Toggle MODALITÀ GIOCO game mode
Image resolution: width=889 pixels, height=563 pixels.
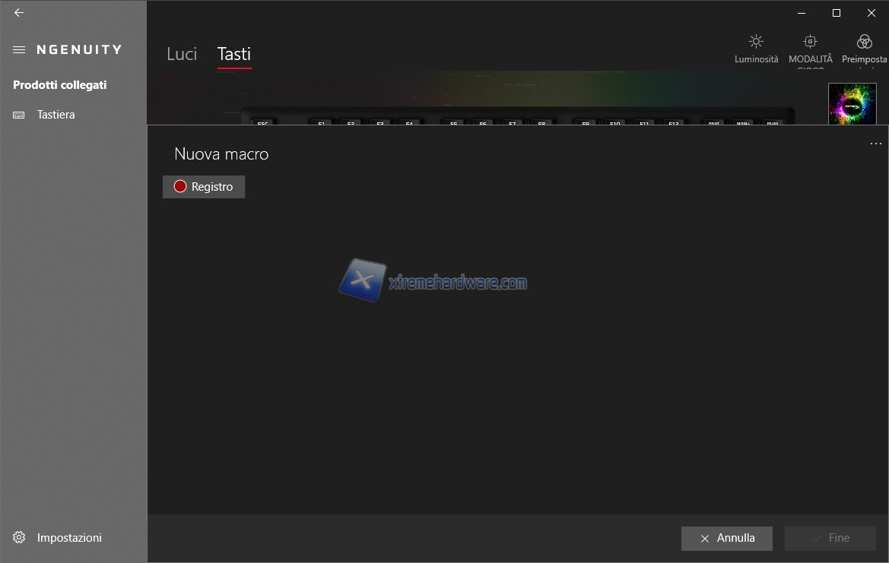(810, 43)
